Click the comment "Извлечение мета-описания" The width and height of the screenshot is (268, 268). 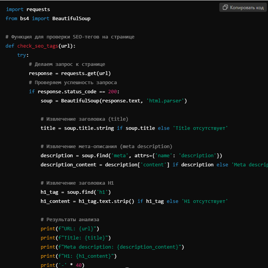pyautogui.click(x=107, y=146)
